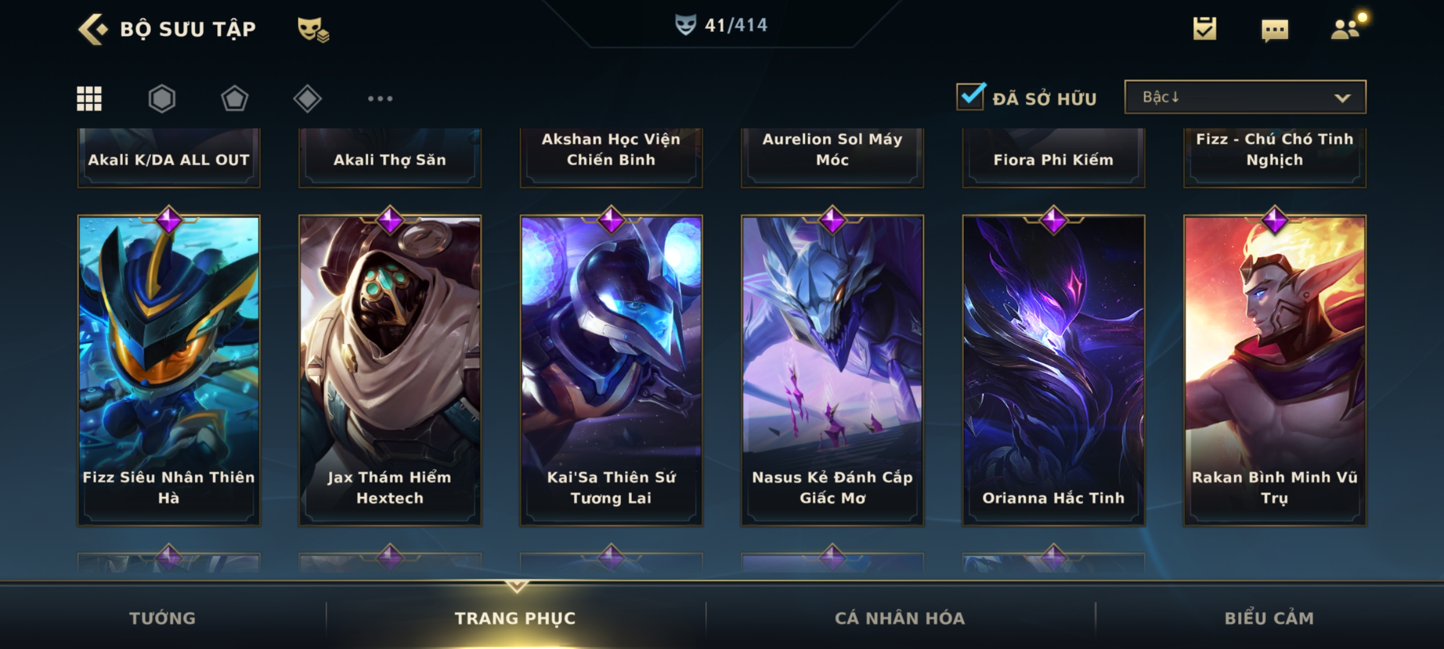Viewport: 1444px width, 649px height.
Task: Open the skin shop mask-and-coins icon
Action: pos(313,29)
